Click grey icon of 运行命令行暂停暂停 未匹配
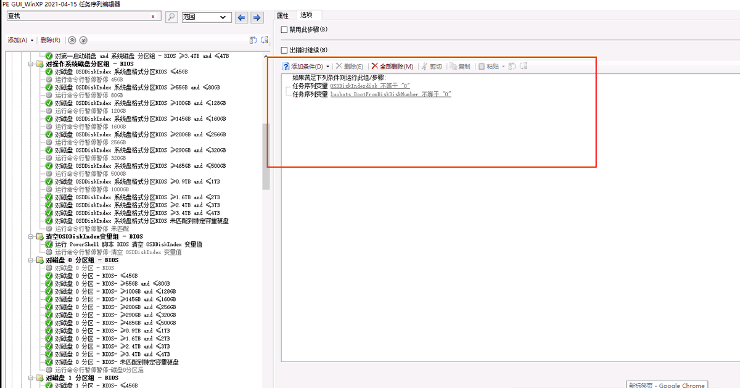Viewport: 740px width, 388px height. tap(49, 229)
